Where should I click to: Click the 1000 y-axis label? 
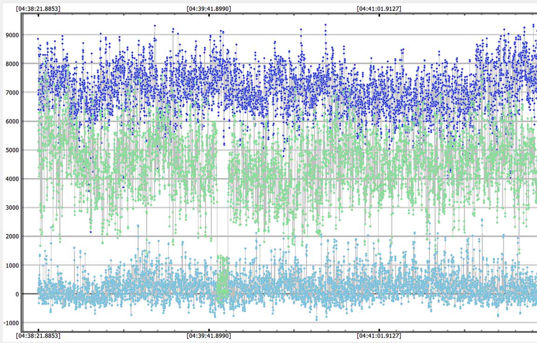[12, 265]
